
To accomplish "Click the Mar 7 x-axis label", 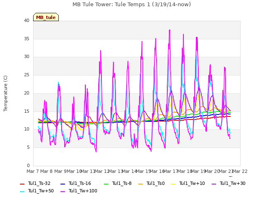I will (x=33, y=171).
